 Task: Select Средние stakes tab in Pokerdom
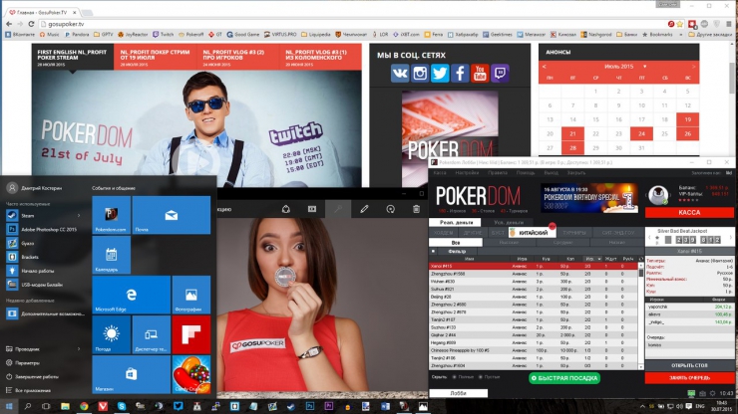click(562, 243)
